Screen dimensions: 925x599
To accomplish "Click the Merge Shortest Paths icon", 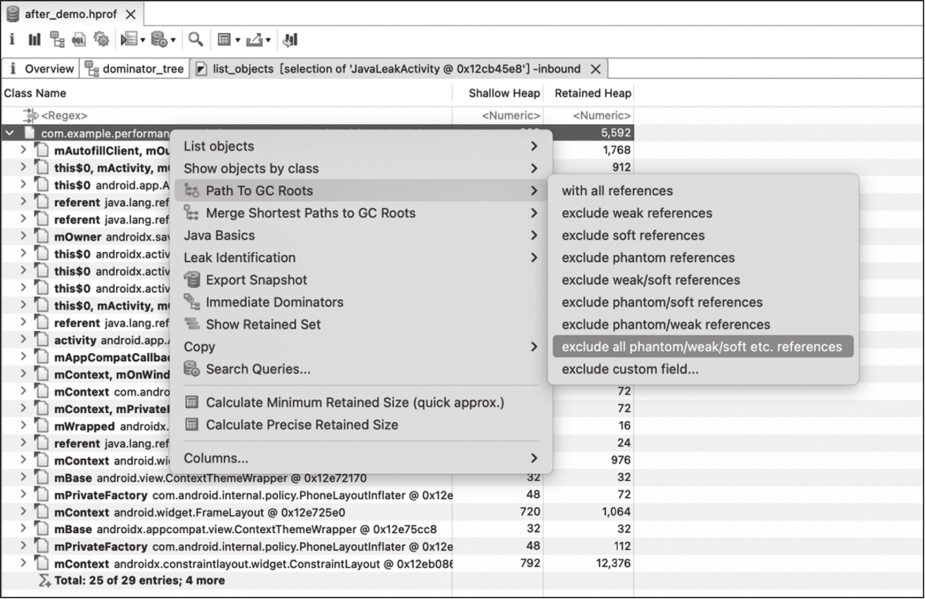I will 192,213.
